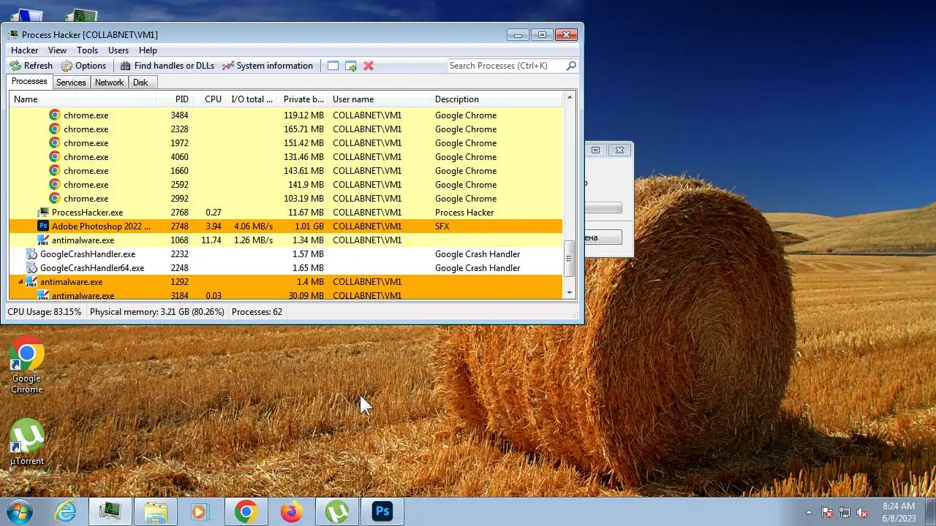Image resolution: width=936 pixels, height=526 pixels.
Task: Click Process Hacker taskbar button
Action: pos(110,512)
